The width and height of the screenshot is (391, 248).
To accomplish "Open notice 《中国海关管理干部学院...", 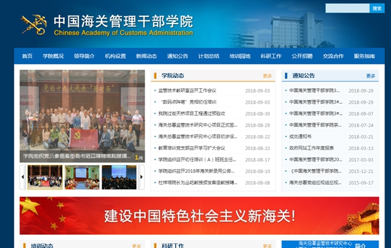I will tap(315, 171).
